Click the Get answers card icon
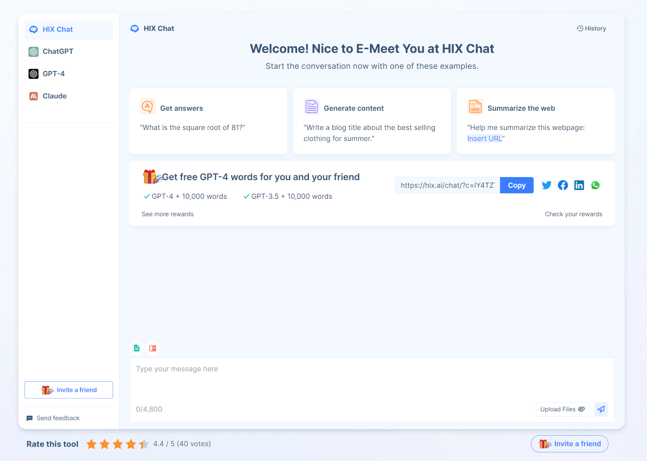Screen dimensions: 647x461 [x=148, y=107]
